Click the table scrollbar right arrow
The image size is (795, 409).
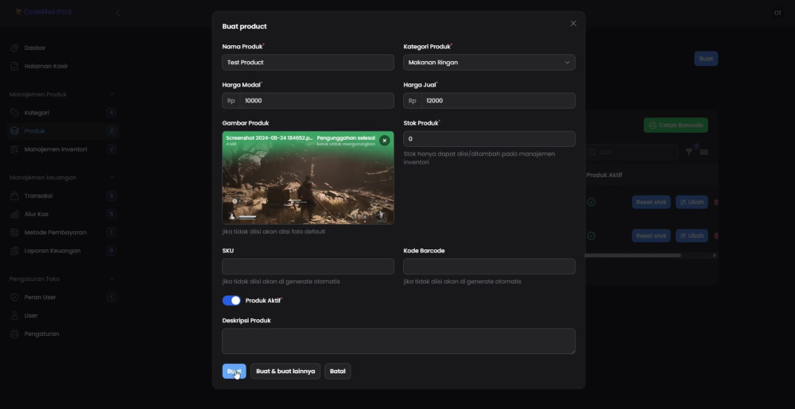point(715,255)
